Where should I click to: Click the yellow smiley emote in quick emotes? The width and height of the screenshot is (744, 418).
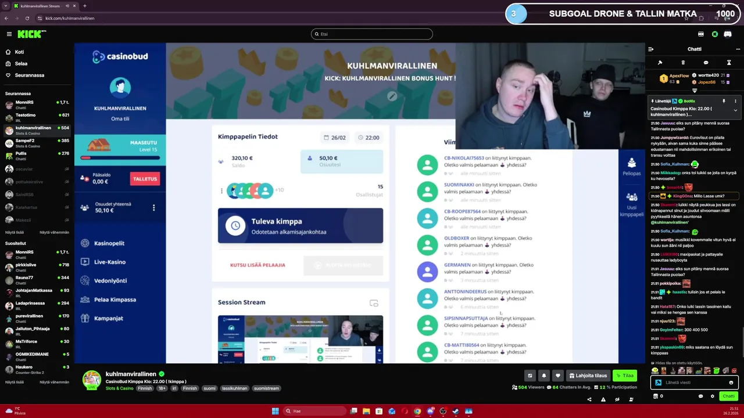(655, 370)
